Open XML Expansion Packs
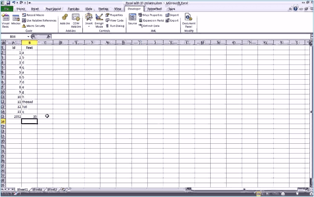The height and width of the screenshot is (197, 314). coord(151,21)
